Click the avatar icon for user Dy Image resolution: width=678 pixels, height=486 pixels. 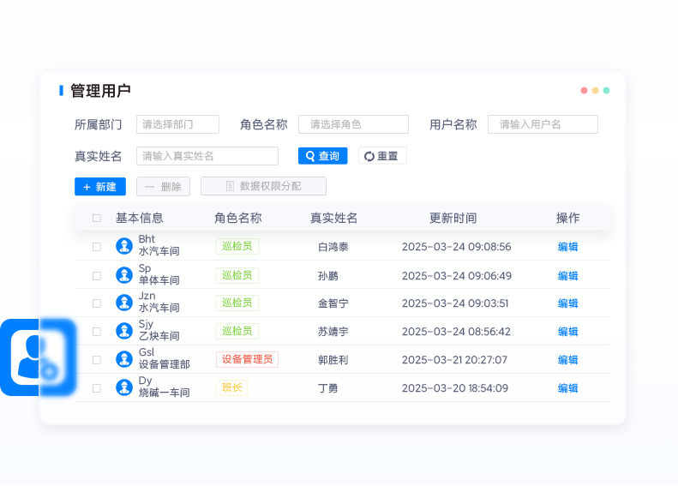124,387
